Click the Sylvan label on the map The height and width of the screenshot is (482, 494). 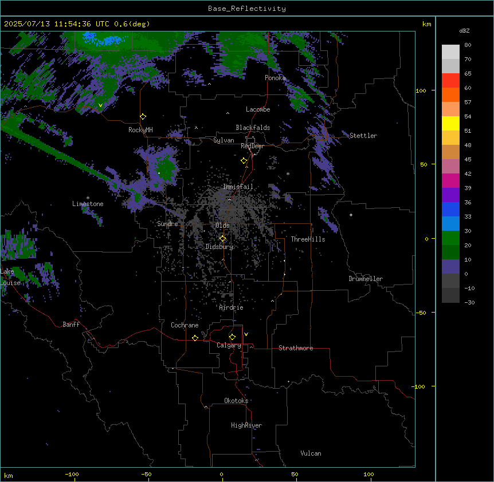tap(224, 140)
